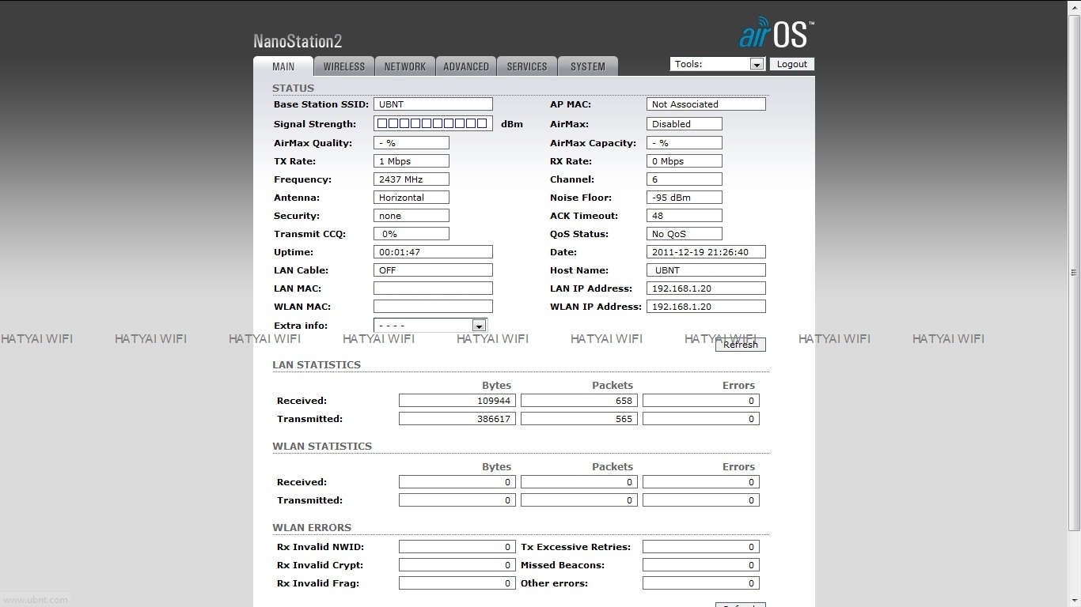Expand the Extra info dropdown
Screen dimensions: 1081x607
431,326
